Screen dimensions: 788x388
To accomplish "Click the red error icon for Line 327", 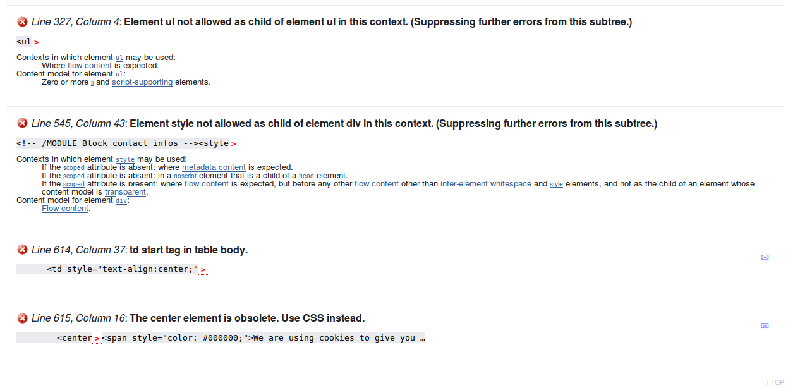I will [23, 22].
